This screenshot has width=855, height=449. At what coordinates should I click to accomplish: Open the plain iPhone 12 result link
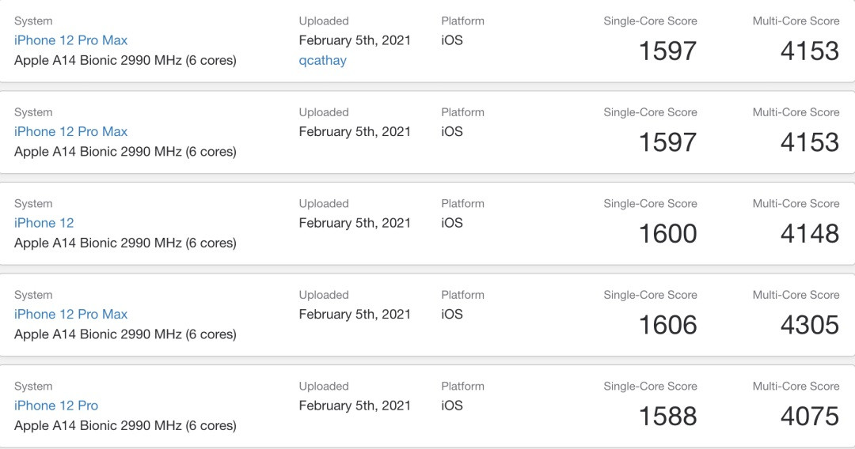pos(44,223)
